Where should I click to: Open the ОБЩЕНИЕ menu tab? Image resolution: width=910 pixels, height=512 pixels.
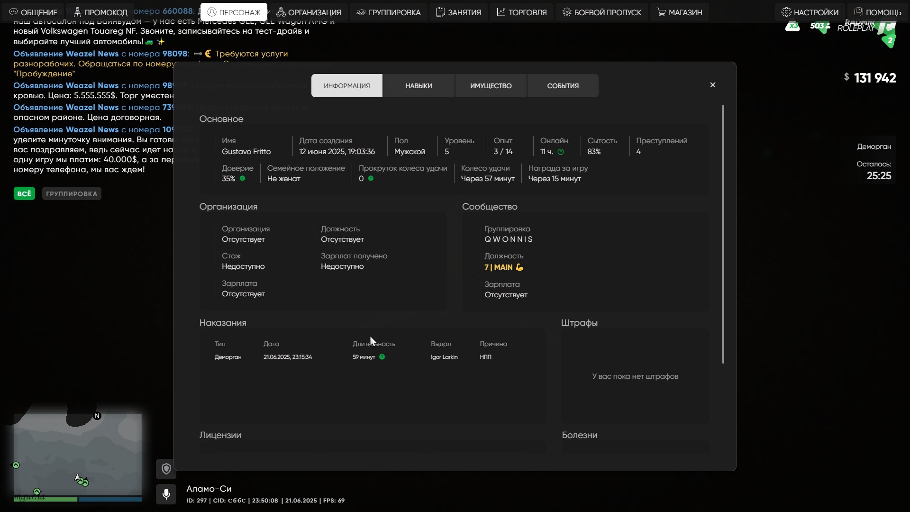point(33,12)
